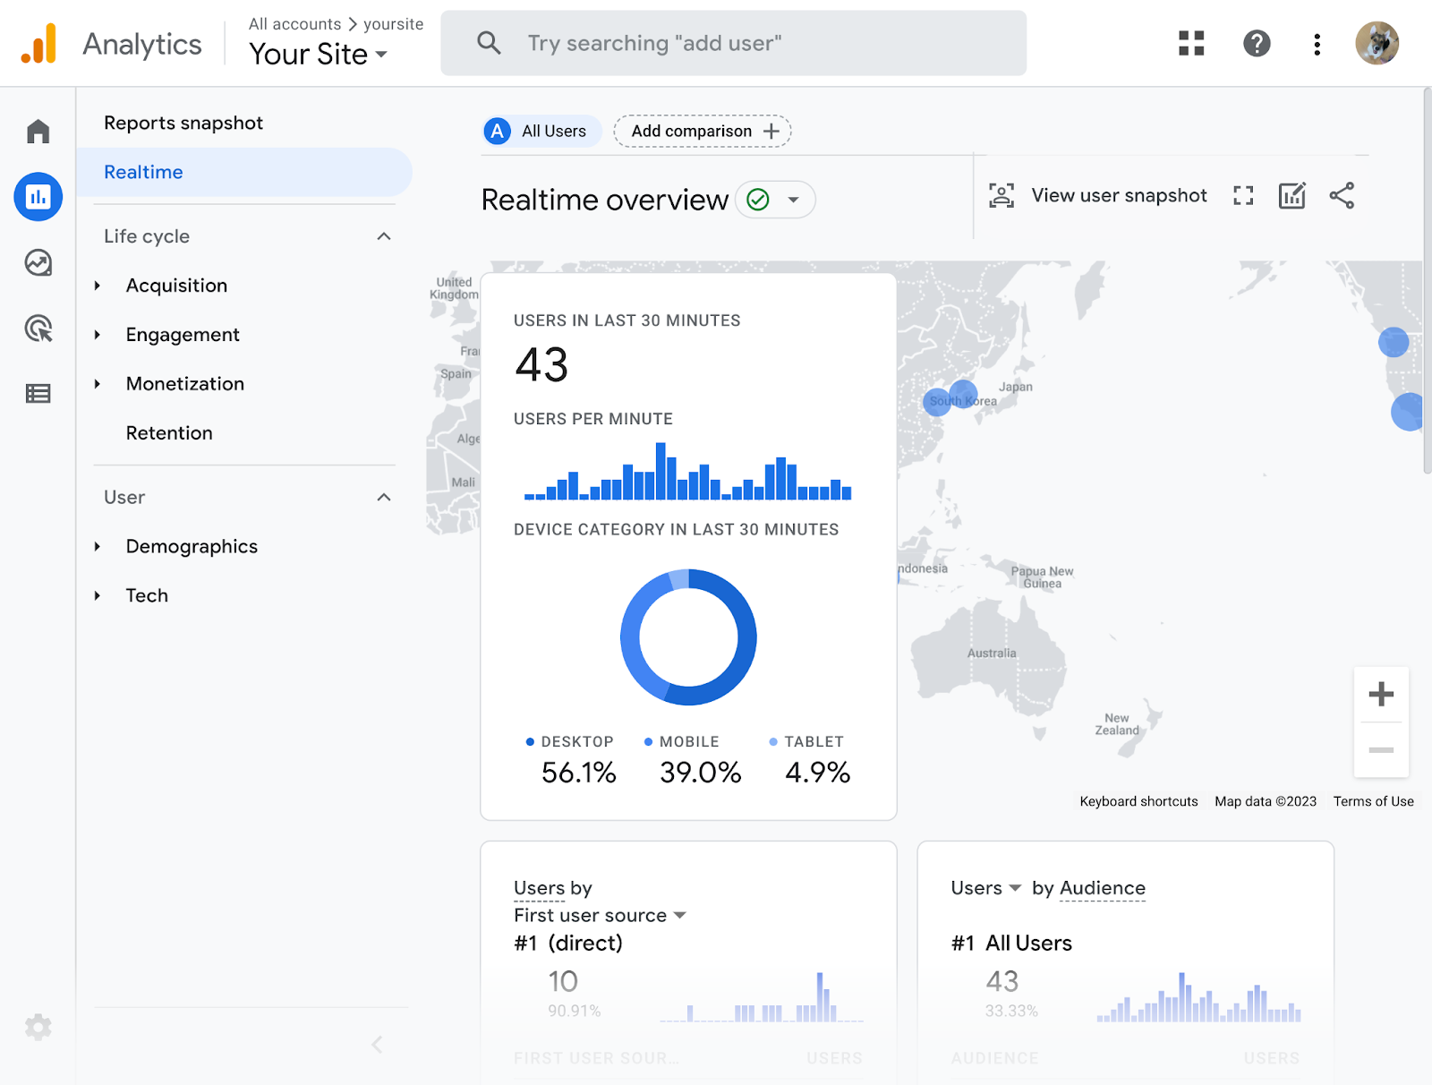Open Analytics help
This screenshot has width=1432, height=1085.
click(1257, 43)
